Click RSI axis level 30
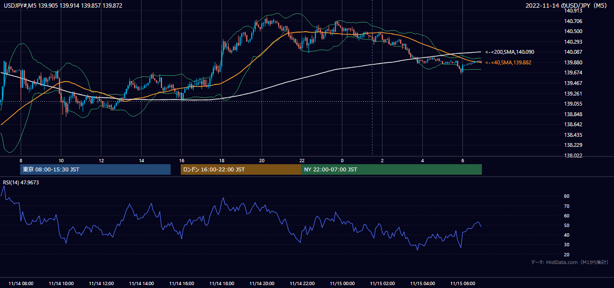This screenshot has height=288, width=614. click(567, 245)
